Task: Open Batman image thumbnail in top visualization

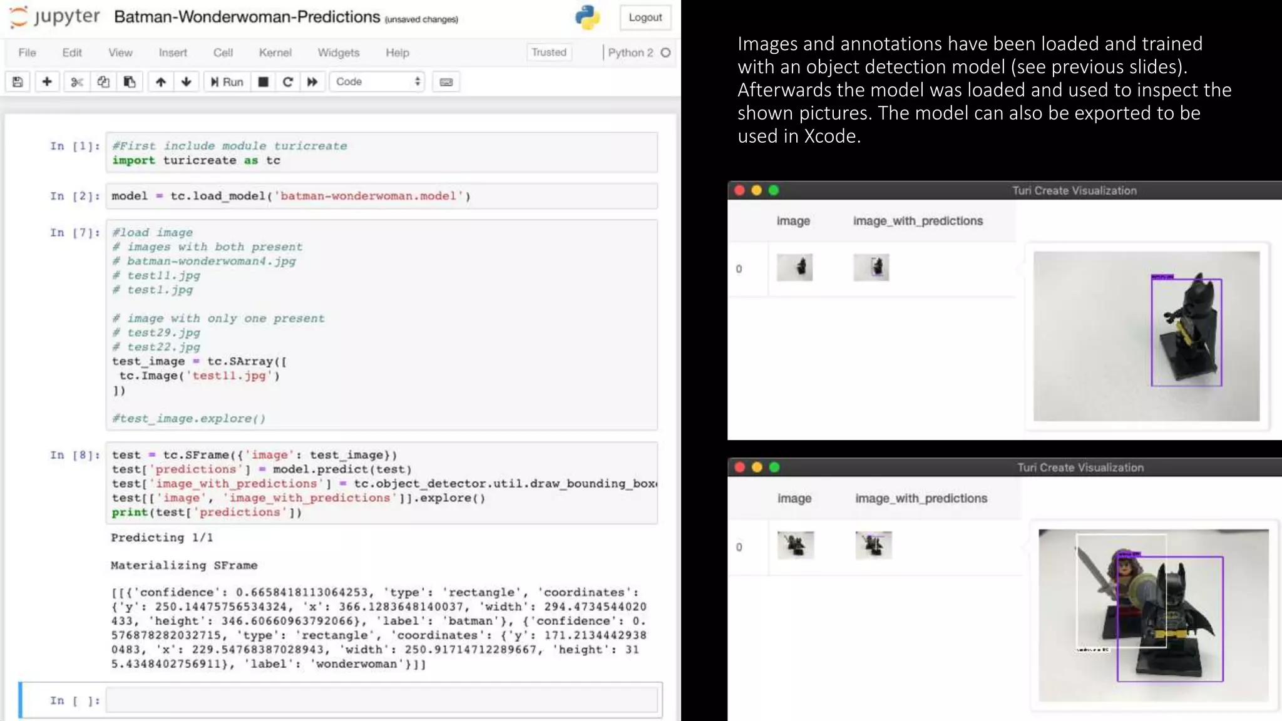Action: (x=795, y=267)
